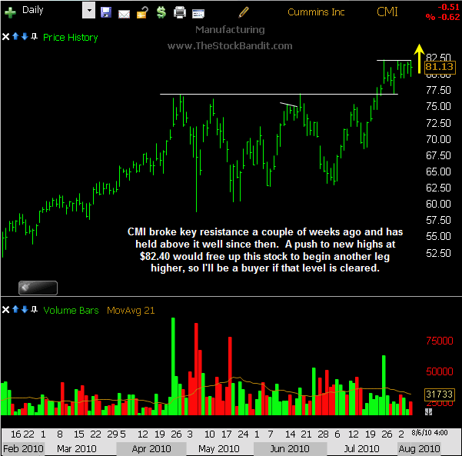Screen dimensions: 462x456
Task: Click the CMI ticker symbol
Action: pos(388,12)
